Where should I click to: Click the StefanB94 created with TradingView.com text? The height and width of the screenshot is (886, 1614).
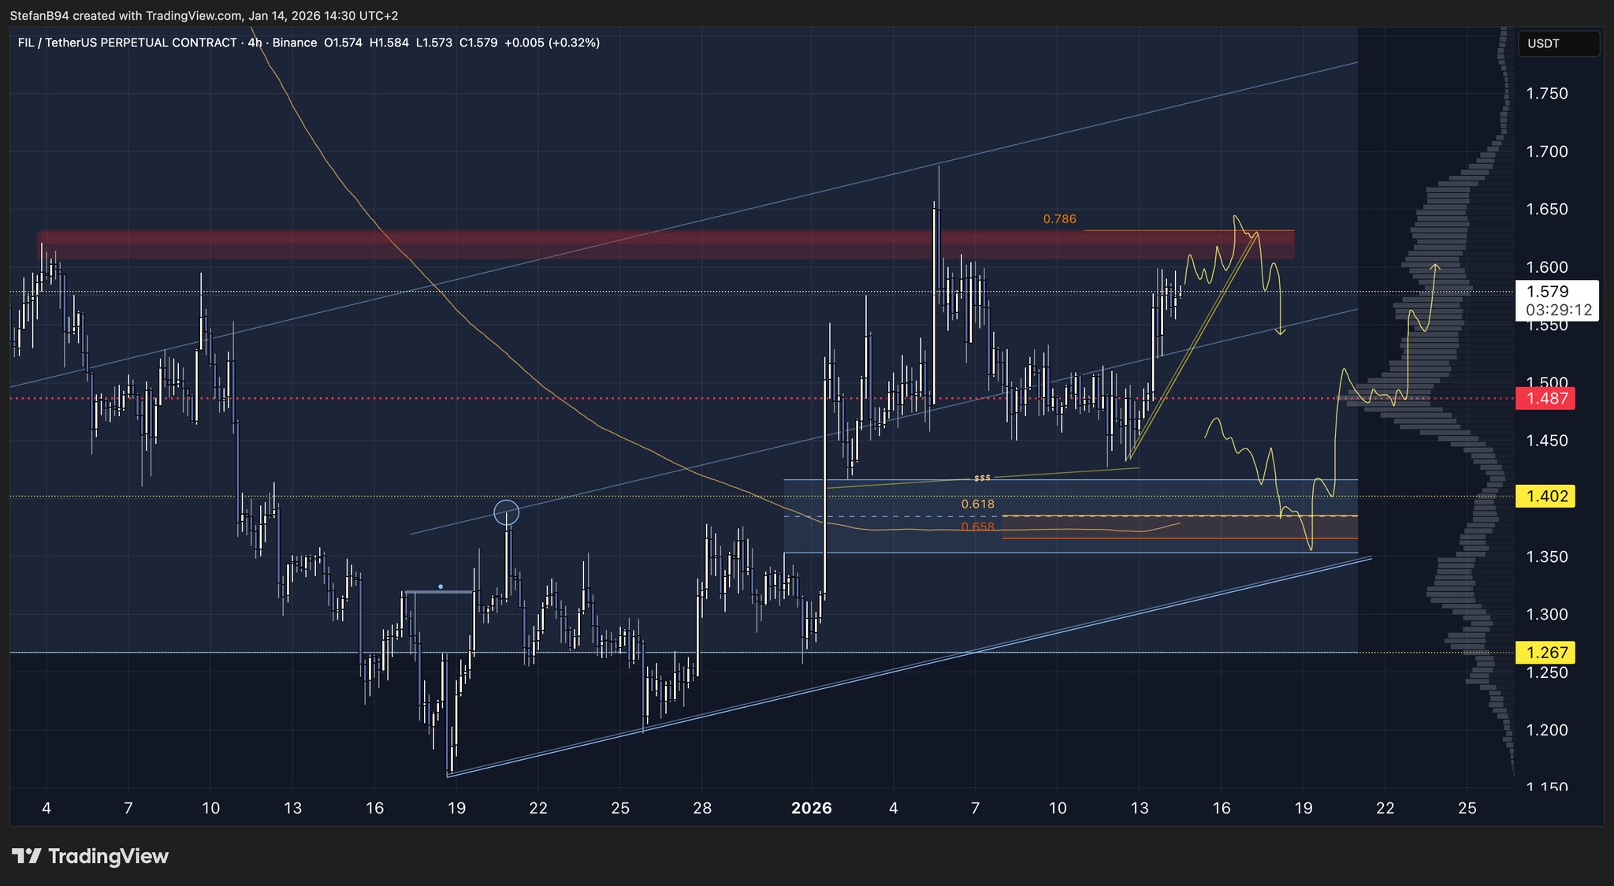[126, 16]
